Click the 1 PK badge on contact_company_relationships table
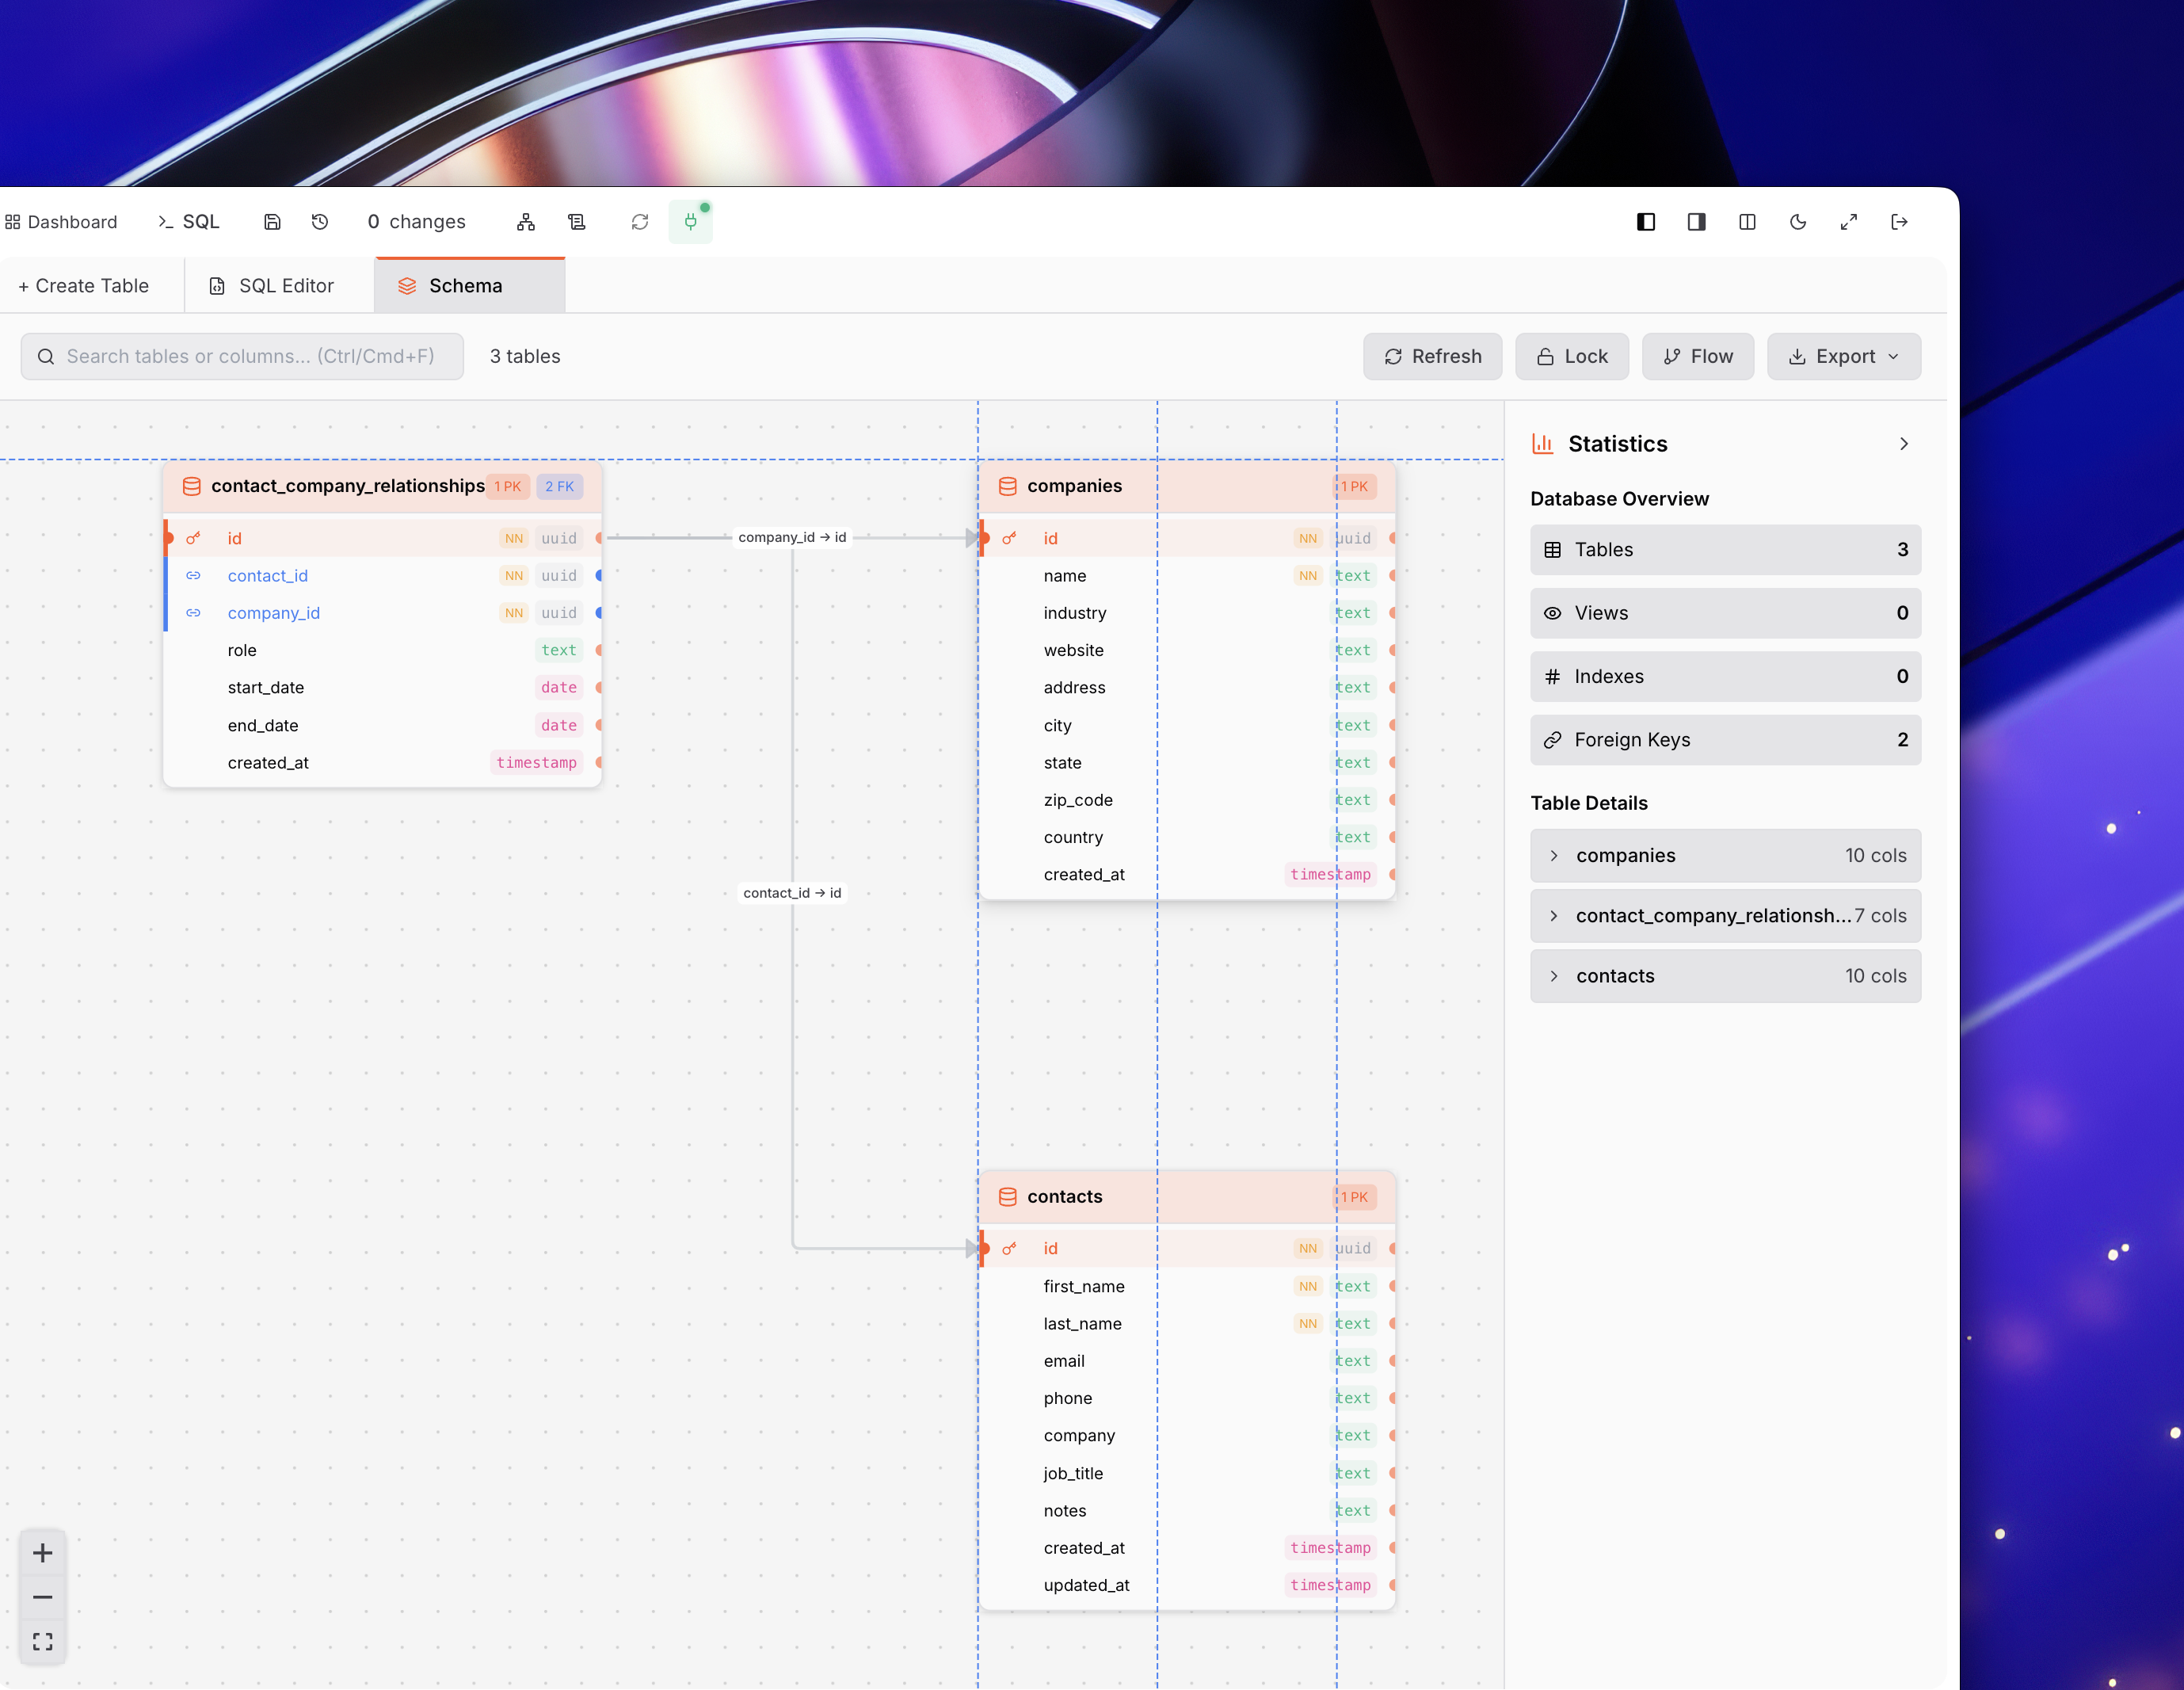2184x1690 pixels. 508,486
